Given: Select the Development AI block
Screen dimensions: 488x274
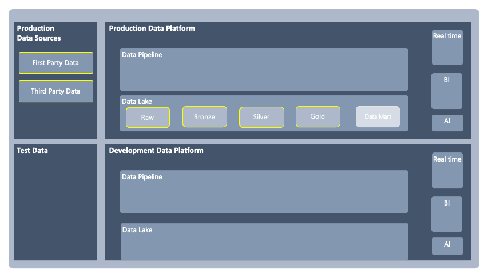Looking at the screenshot, I should [447, 246].
